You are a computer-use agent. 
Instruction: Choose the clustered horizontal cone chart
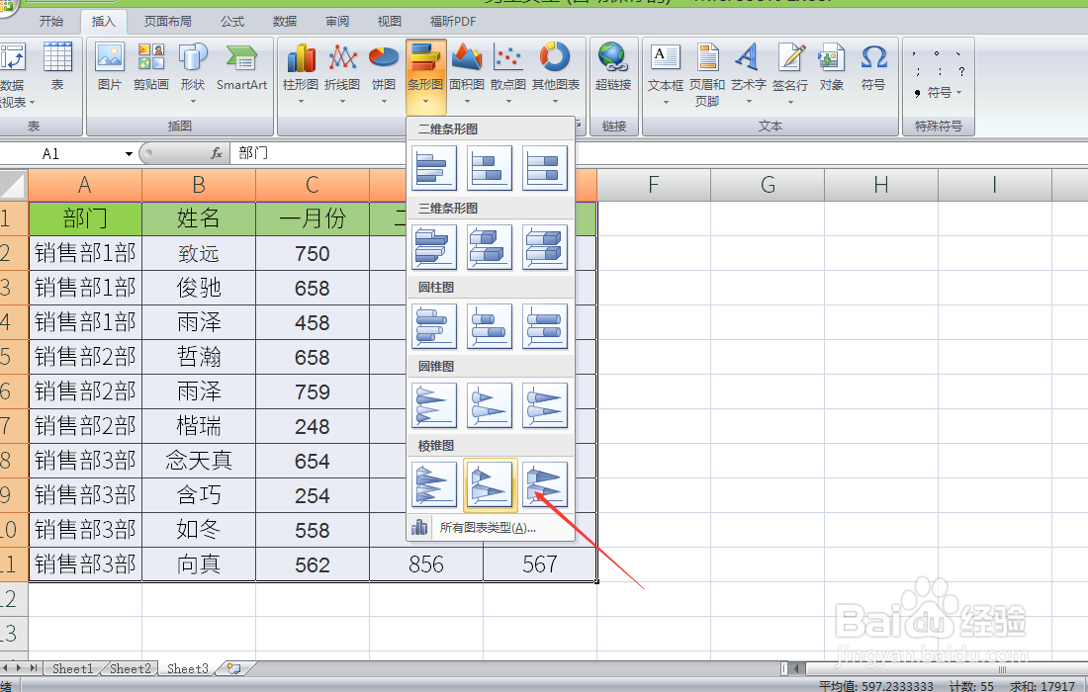pos(434,405)
